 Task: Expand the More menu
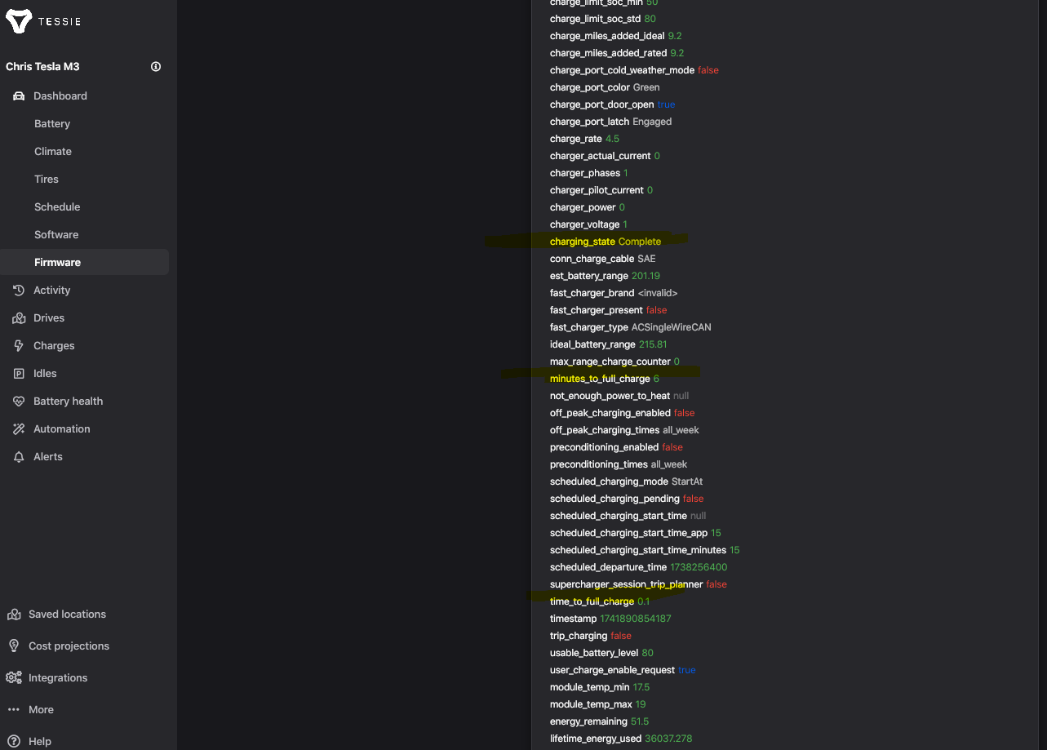(x=30, y=710)
